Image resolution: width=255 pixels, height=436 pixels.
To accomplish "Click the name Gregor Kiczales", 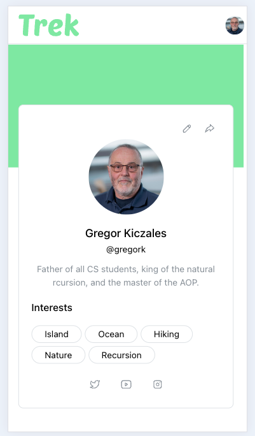I will [126, 233].
